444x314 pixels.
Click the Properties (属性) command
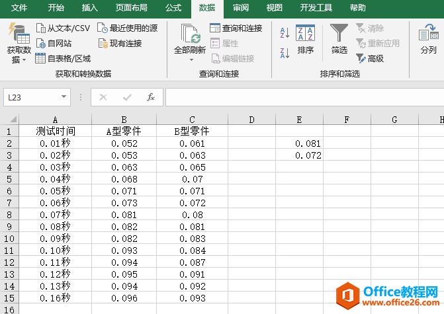click(224, 43)
